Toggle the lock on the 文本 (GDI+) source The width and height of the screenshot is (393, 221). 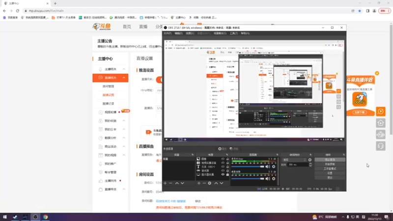coord(227,166)
